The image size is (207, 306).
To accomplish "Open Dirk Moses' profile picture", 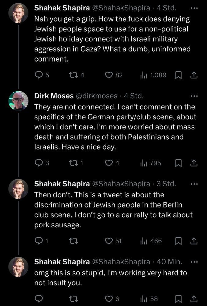I will (18, 101).
